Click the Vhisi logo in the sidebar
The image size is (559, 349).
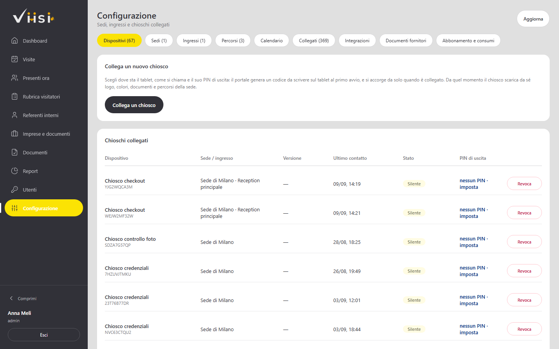33,16
